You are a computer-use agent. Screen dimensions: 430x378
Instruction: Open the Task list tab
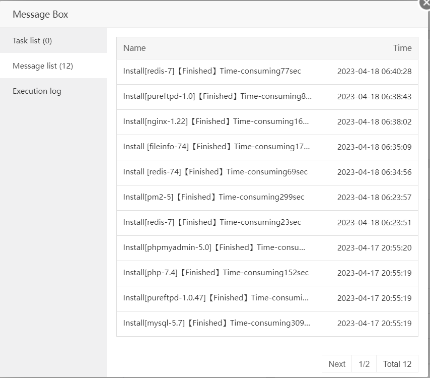tap(32, 41)
